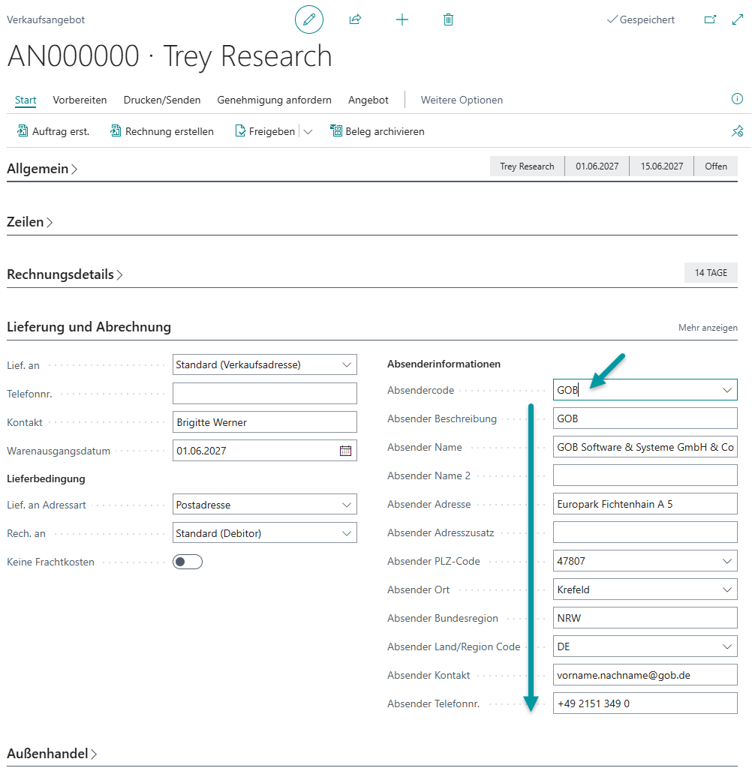
Task: Click the 14 TAGE summary chip
Action: (711, 272)
